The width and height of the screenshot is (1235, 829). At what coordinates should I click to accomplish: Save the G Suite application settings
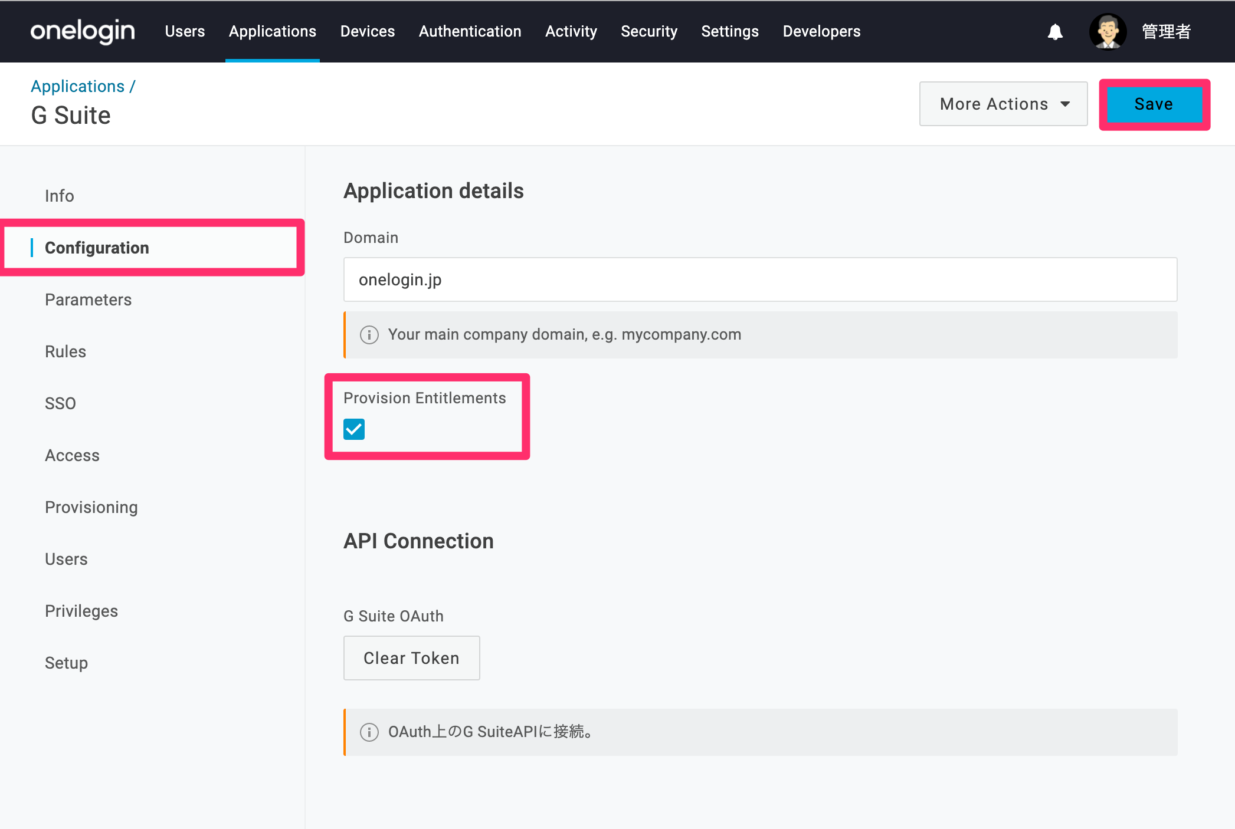tap(1154, 104)
